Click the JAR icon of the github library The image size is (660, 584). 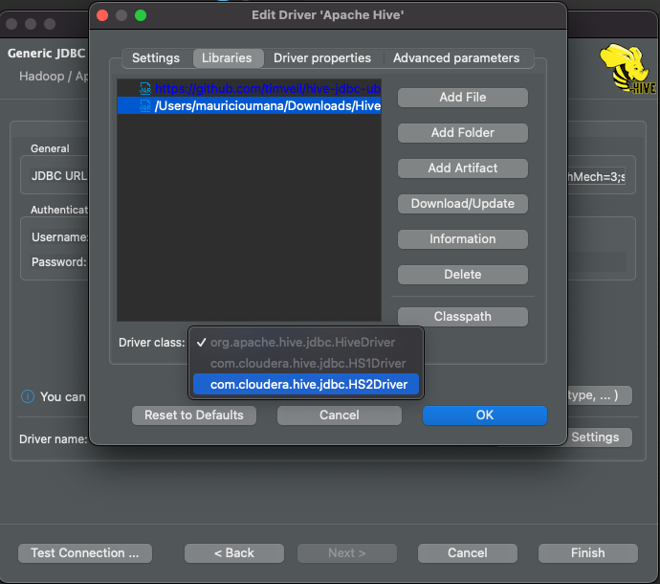pos(145,88)
